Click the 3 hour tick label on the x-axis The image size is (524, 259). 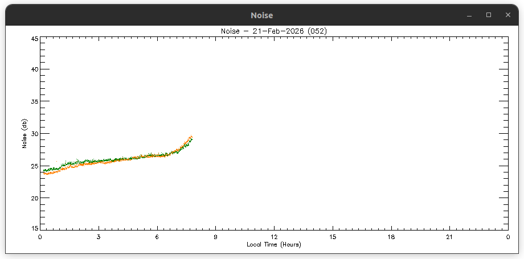click(99, 236)
